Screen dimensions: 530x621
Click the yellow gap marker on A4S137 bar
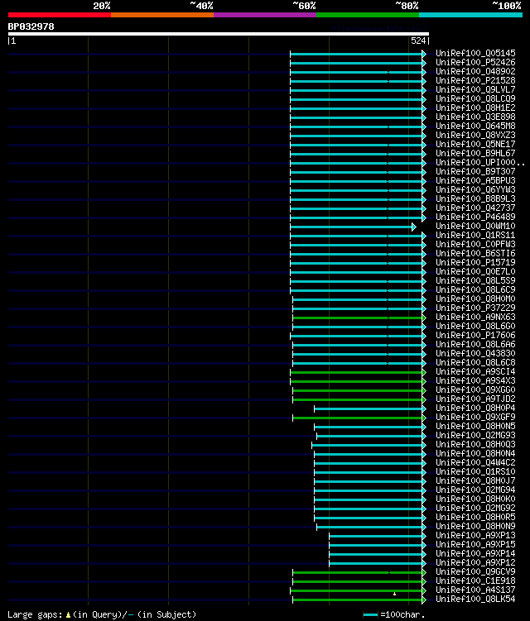pyautogui.click(x=394, y=594)
